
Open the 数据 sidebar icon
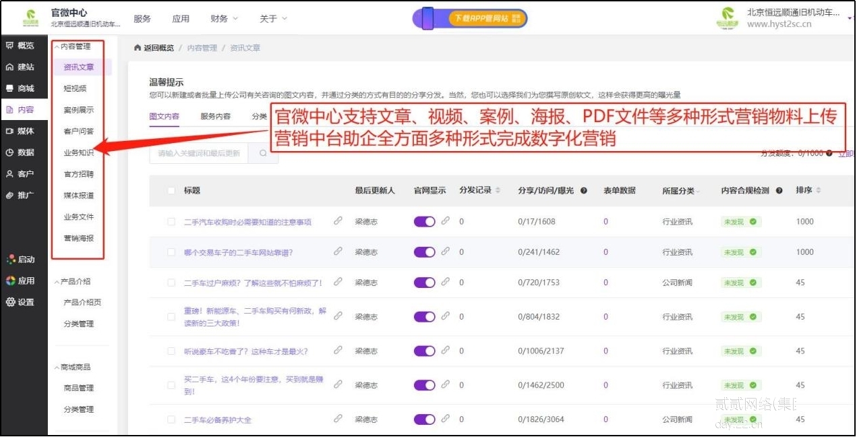[x=10, y=152]
